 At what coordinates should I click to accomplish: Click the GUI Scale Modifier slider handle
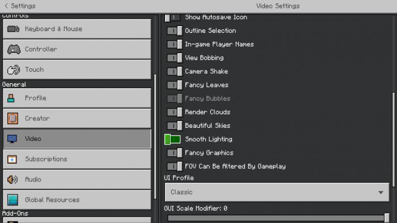click(387, 218)
